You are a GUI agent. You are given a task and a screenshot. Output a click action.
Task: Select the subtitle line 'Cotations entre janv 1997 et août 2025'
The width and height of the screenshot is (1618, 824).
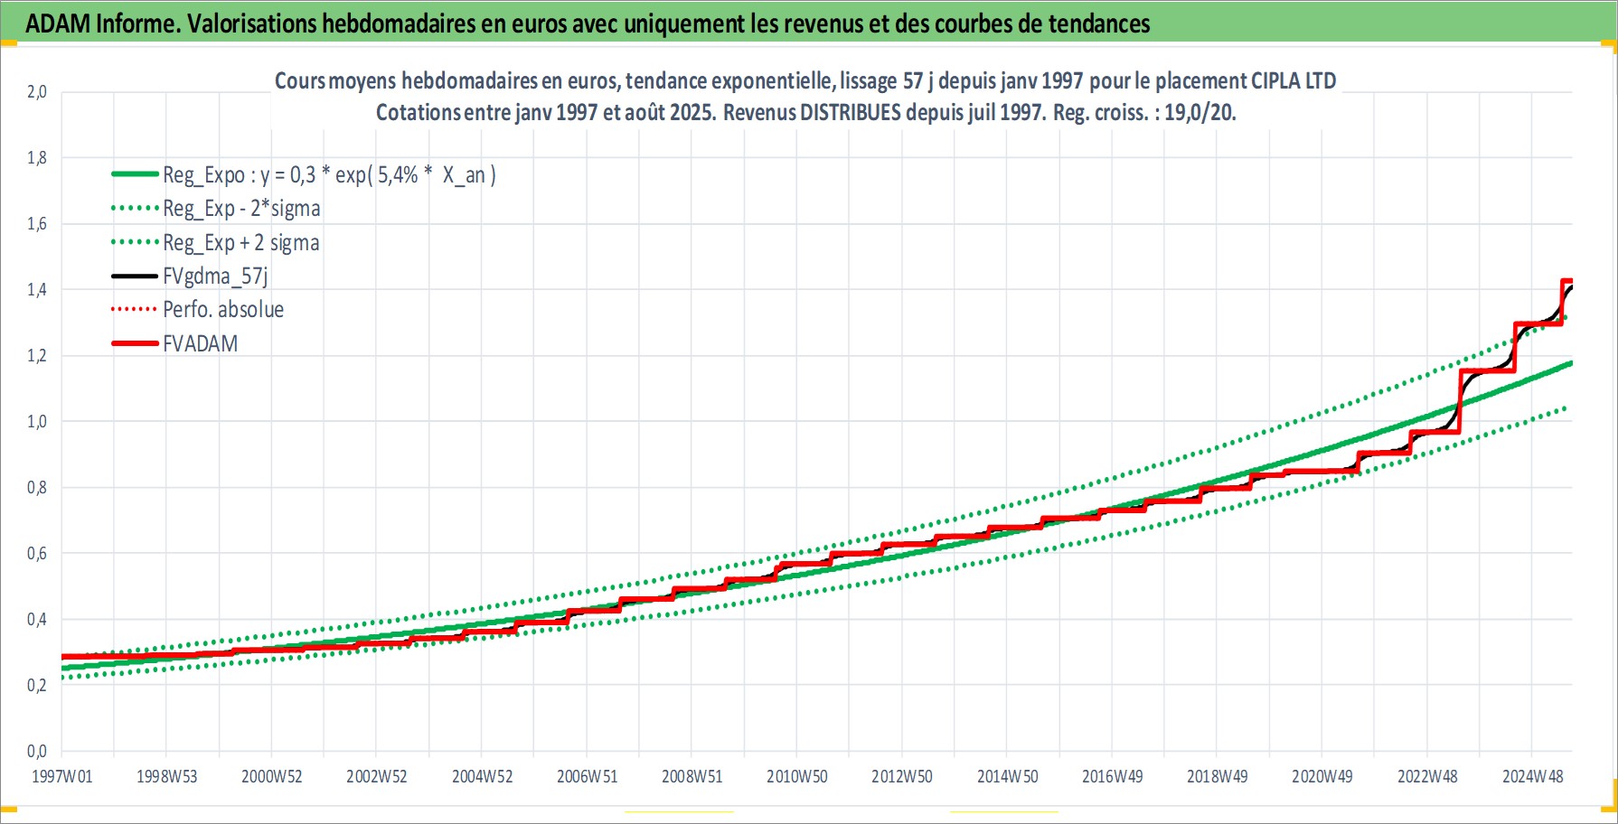[805, 113]
